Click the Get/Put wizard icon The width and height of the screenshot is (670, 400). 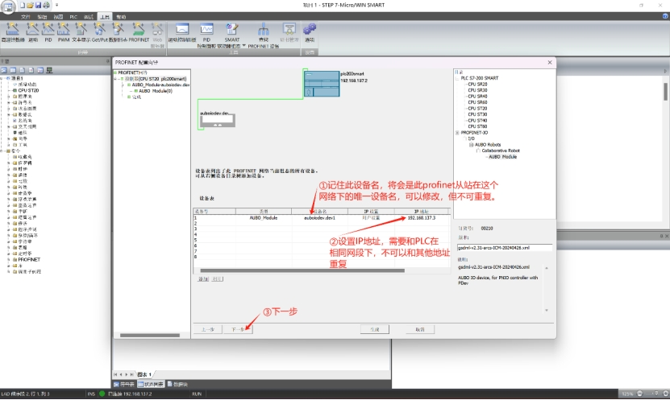pyautogui.click(x=98, y=31)
